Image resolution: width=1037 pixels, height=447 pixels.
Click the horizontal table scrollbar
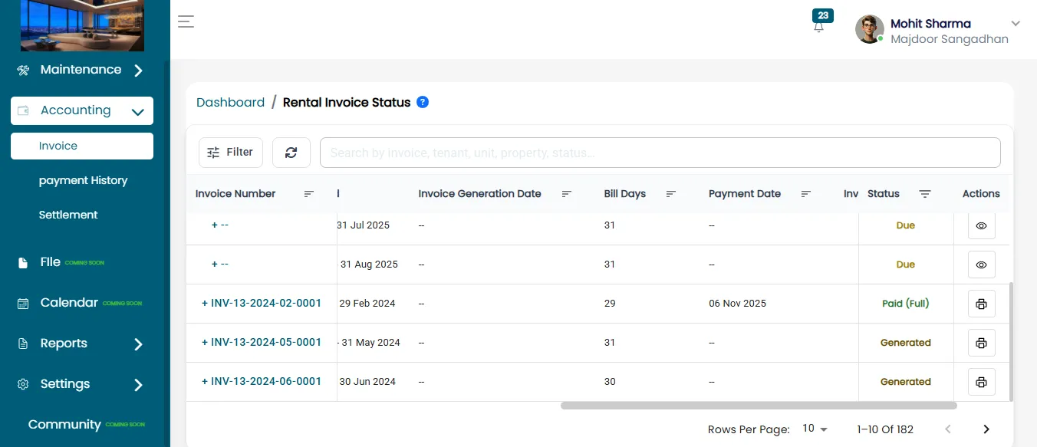click(759, 406)
